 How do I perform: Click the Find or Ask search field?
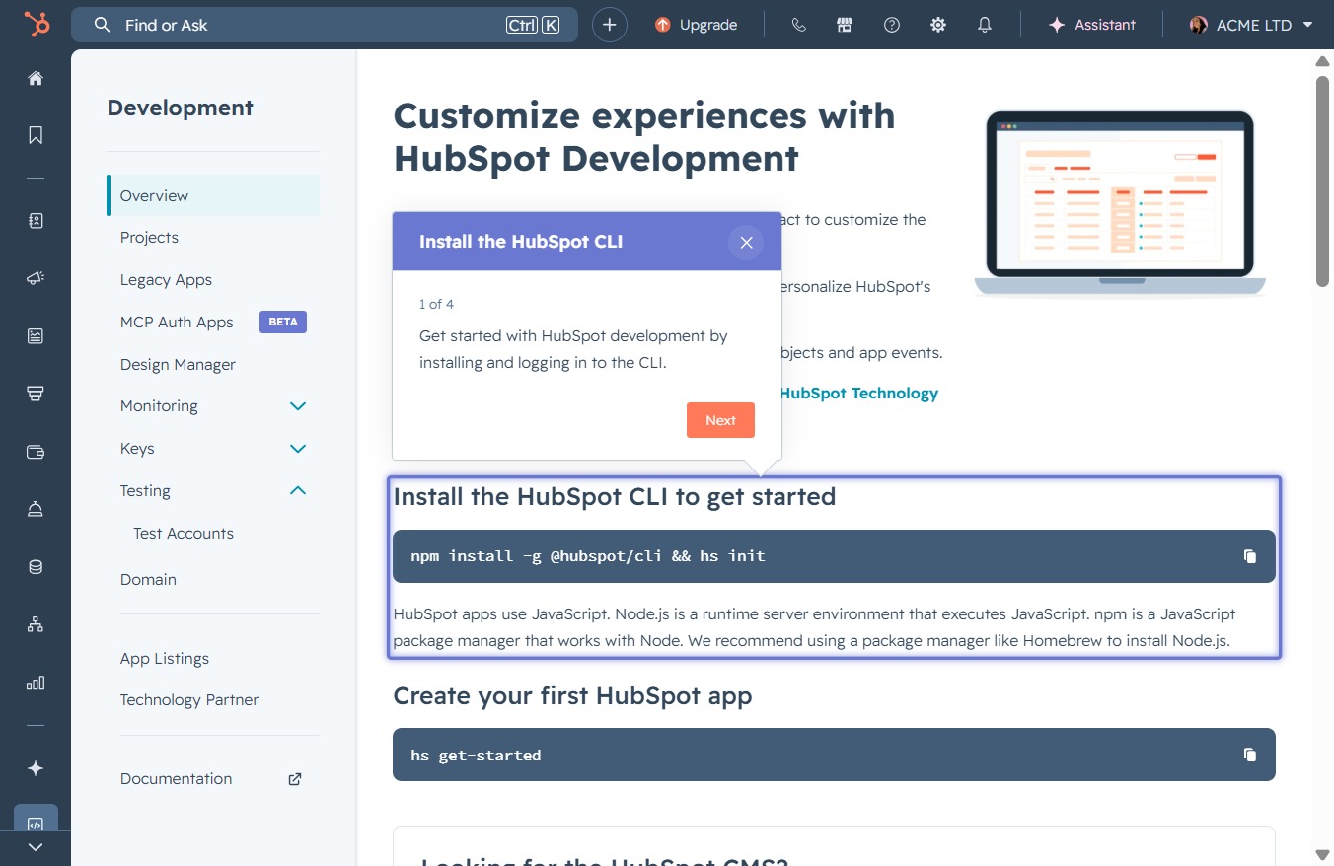(x=325, y=25)
